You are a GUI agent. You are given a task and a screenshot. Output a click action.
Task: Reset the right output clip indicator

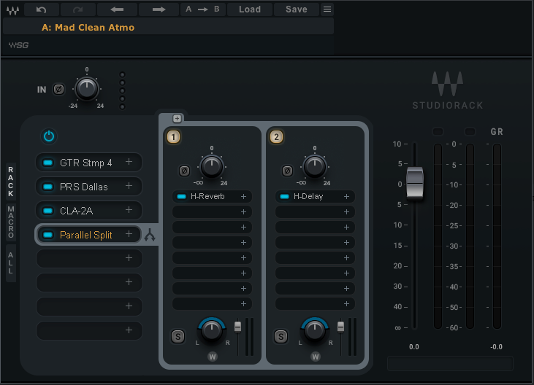(470, 131)
